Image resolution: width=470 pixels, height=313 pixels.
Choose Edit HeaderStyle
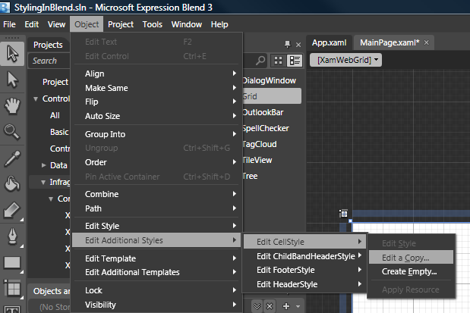304,284
